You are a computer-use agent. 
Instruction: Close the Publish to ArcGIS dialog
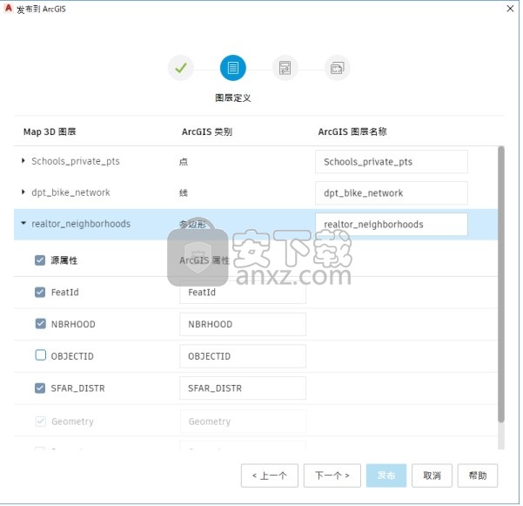click(510, 9)
